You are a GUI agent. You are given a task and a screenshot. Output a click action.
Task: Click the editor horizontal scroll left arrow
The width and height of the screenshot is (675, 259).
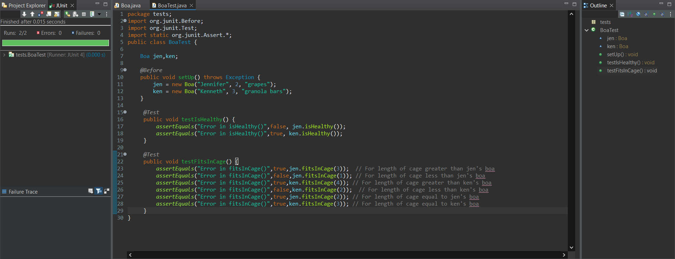click(x=130, y=255)
